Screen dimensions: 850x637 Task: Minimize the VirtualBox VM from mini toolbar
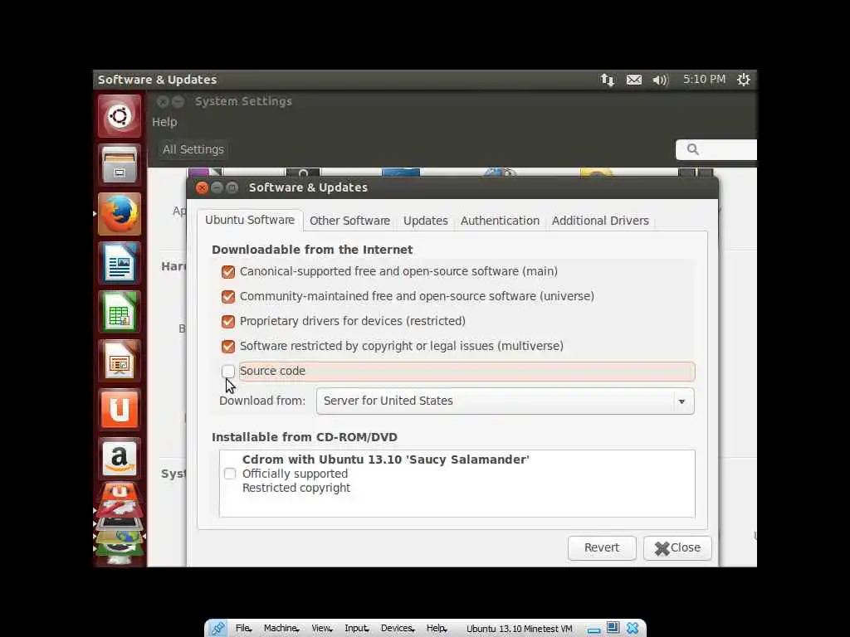594,630
